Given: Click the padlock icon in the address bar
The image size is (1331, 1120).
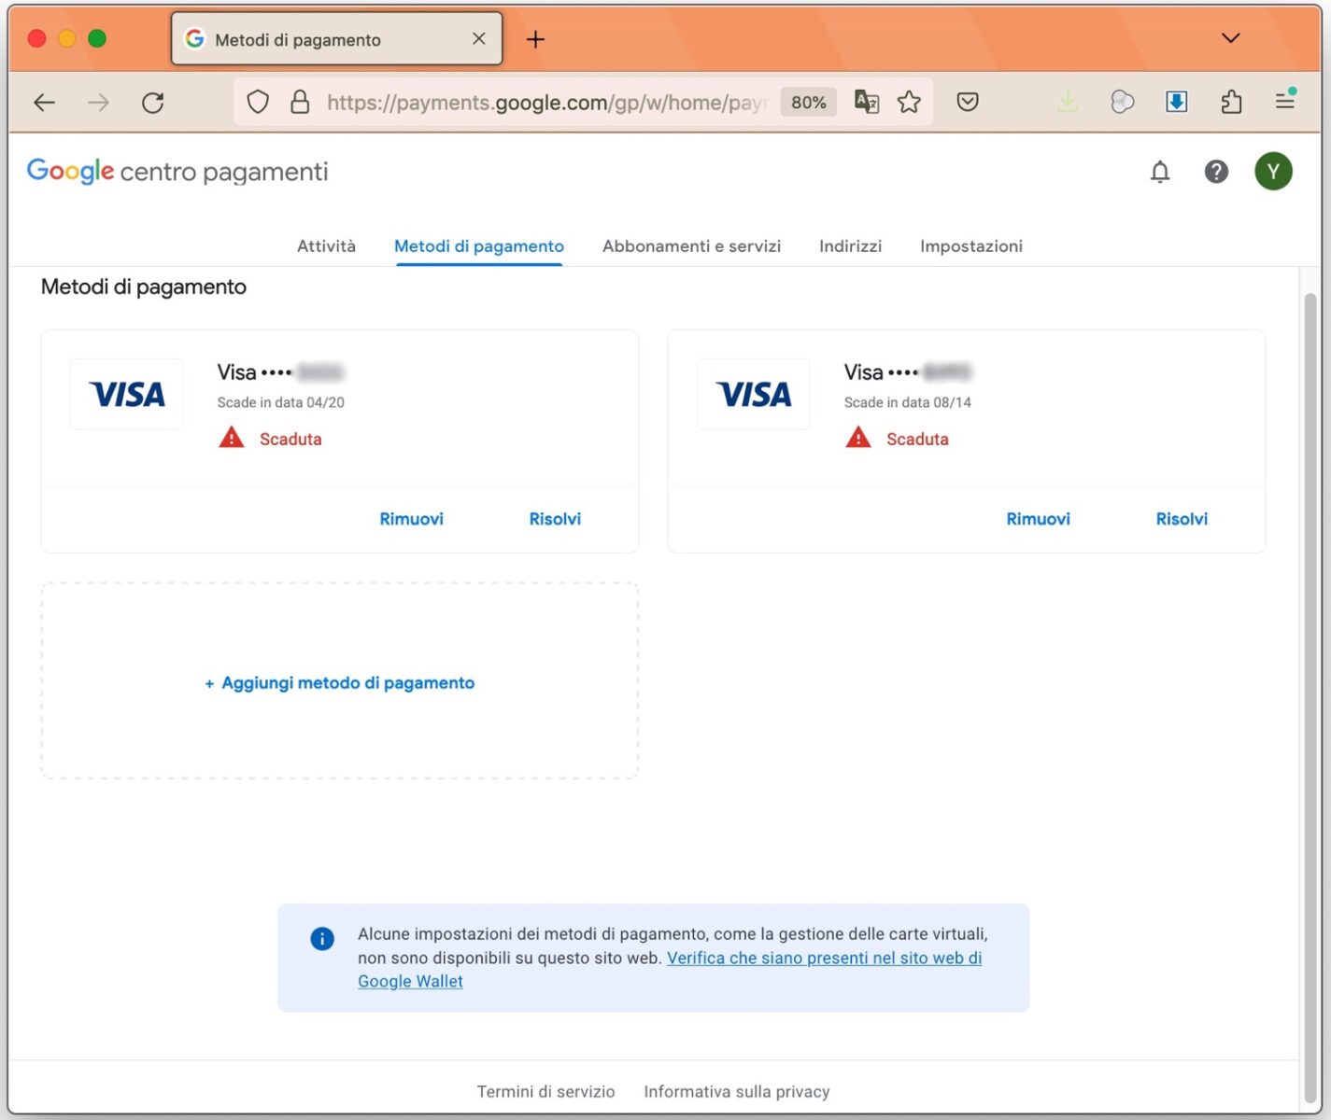Looking at the screenshot, I should tap(300, 102).
